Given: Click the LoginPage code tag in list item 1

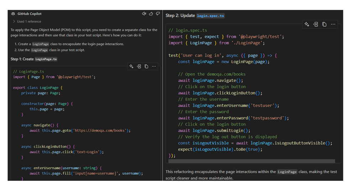Looking at the screenshot, I should tap(40, 44).
